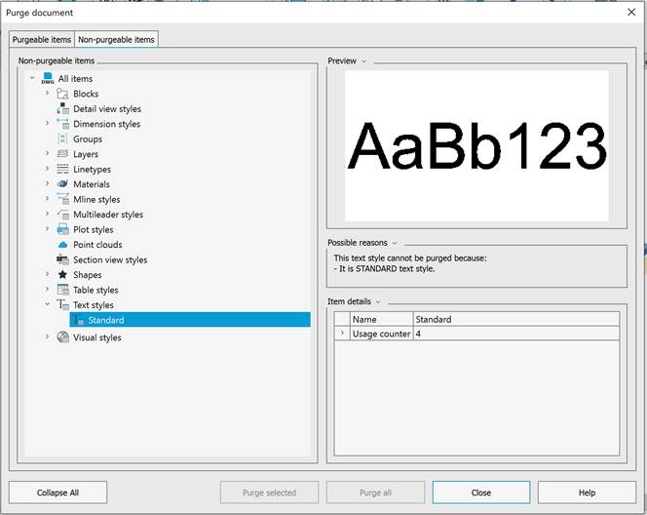Click the Purge all button
The width and height of the screenshot is (647, 515).
tap(375, 493)
